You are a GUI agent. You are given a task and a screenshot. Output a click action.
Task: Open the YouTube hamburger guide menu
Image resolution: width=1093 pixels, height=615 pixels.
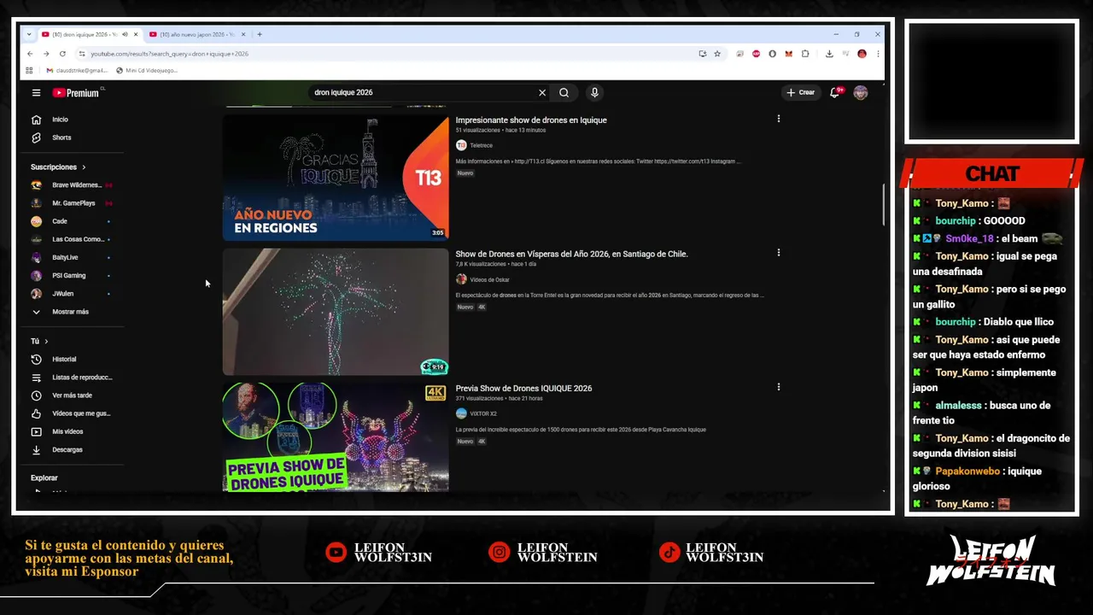click(36, 92)
